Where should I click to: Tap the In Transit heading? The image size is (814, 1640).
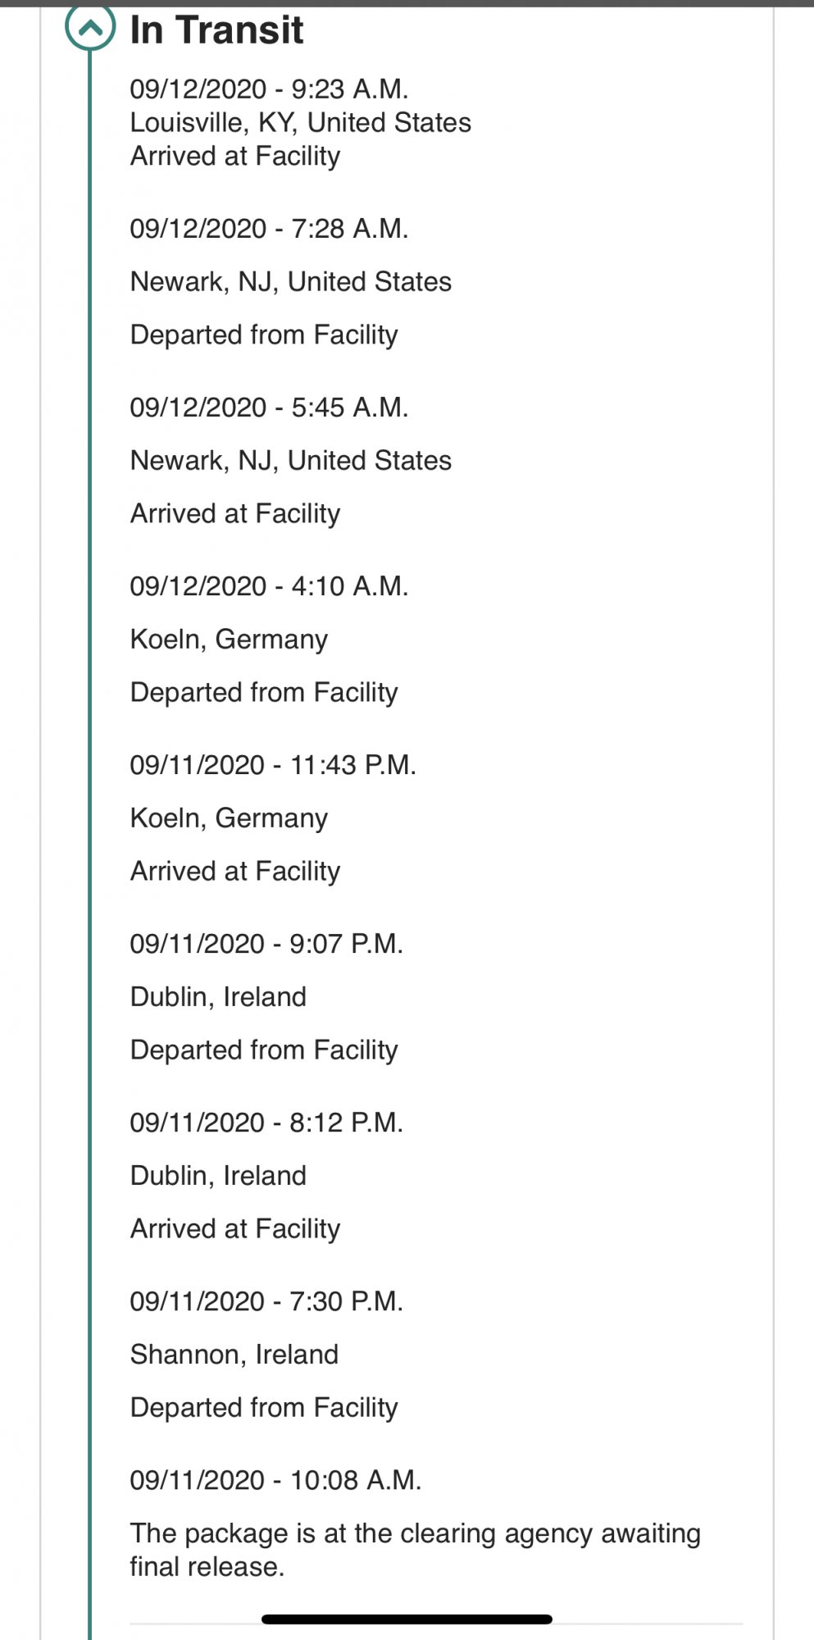[x=216, y=30]
